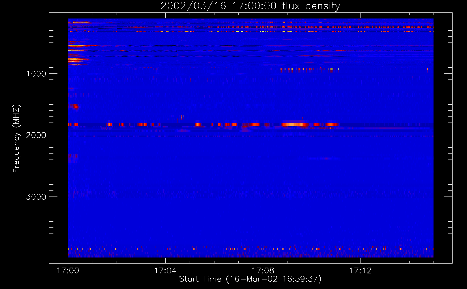The image size is (467, 289).
Task: Click the 17:04 time tick label
Action: click(x=165, y=271)
